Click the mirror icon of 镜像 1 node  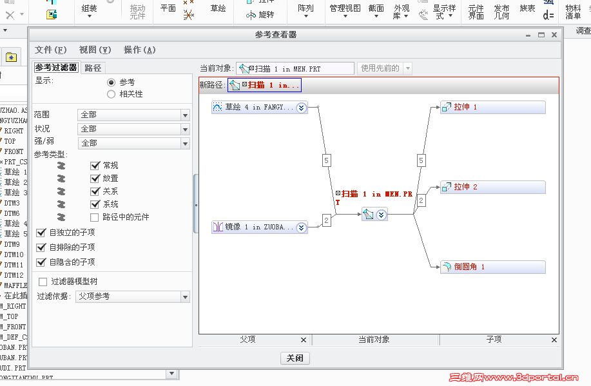coord(218,227)
